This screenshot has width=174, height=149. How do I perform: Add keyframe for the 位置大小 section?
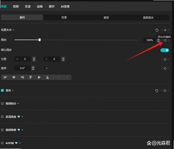165,30
